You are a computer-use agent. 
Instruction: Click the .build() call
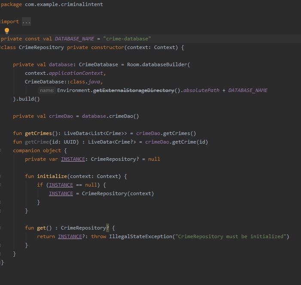[28, 99]
